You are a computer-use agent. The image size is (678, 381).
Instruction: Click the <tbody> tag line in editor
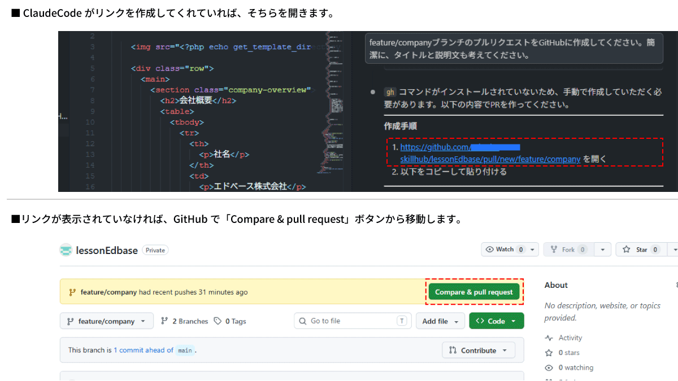(x=187, y=122)
